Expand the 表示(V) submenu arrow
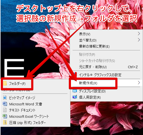Image resolution: width=143 pixels, height=135 pixels. click(139, 34)
